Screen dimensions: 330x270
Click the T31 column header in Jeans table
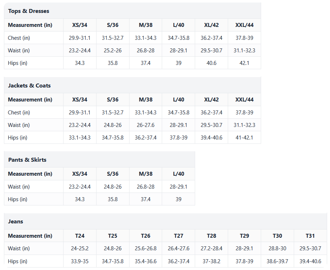[311, 236]
